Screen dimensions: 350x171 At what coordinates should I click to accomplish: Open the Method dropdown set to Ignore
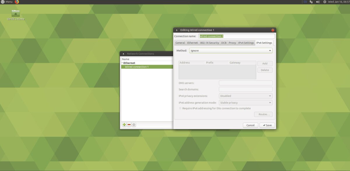[x=231, y=51]
